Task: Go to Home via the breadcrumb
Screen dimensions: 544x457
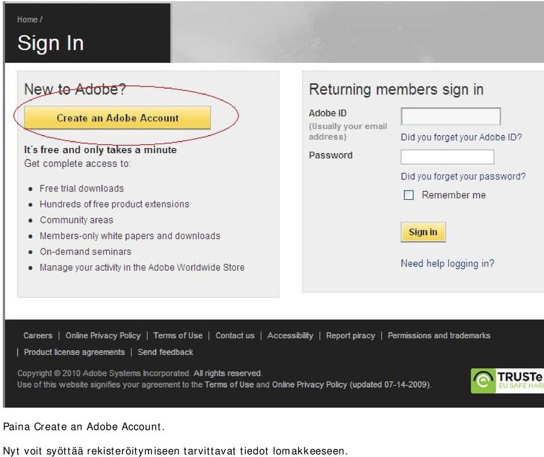Action: [x=27, y=20]
